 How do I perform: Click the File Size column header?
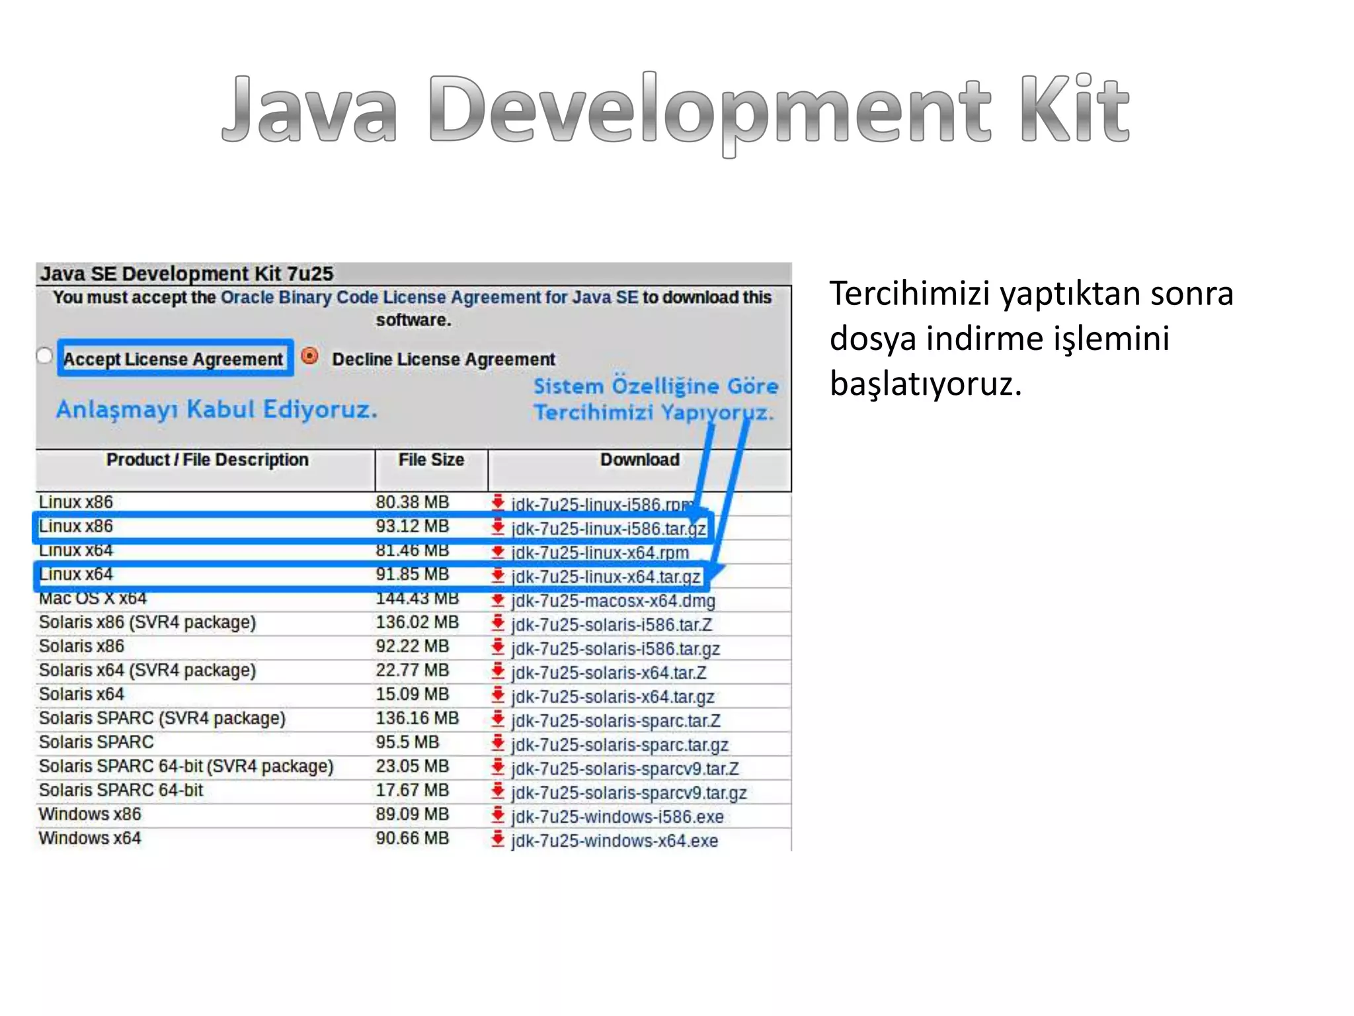coord(431,460)
